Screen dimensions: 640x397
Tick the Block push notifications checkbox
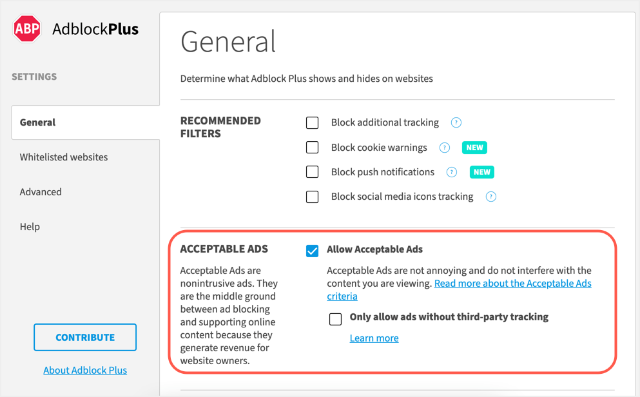(x=313, y=172)
